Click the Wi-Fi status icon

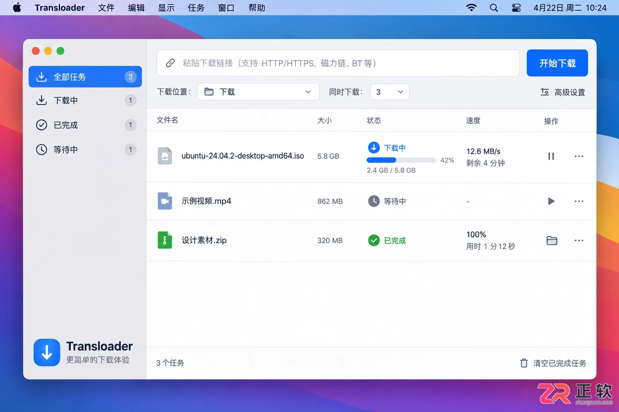(x=472, y=8)
